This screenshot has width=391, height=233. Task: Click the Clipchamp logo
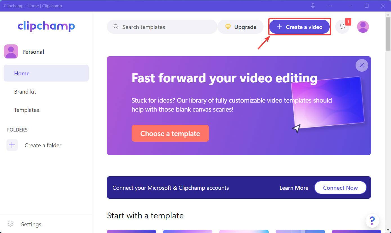click(46, 26)
